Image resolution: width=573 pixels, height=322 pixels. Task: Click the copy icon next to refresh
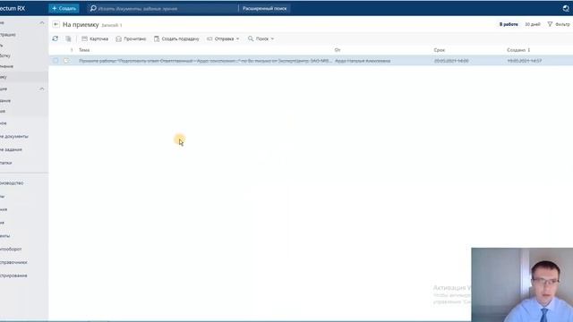pos(68,38)
